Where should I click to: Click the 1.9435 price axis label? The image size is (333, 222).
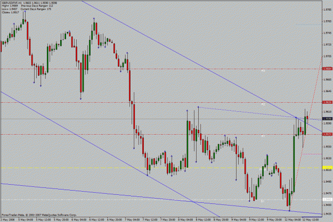(327, 213)
